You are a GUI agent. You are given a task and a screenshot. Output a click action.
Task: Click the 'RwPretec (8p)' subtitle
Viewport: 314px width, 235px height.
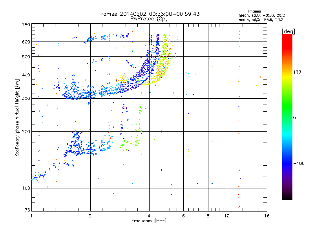click(149, 19)
